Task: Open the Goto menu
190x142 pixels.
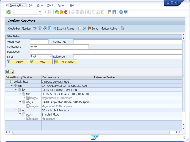Action: point(40,5)
